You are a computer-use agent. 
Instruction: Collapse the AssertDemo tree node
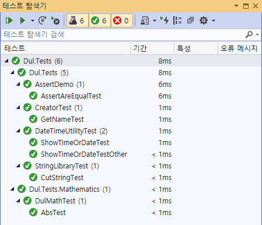(x=18, y=85)
